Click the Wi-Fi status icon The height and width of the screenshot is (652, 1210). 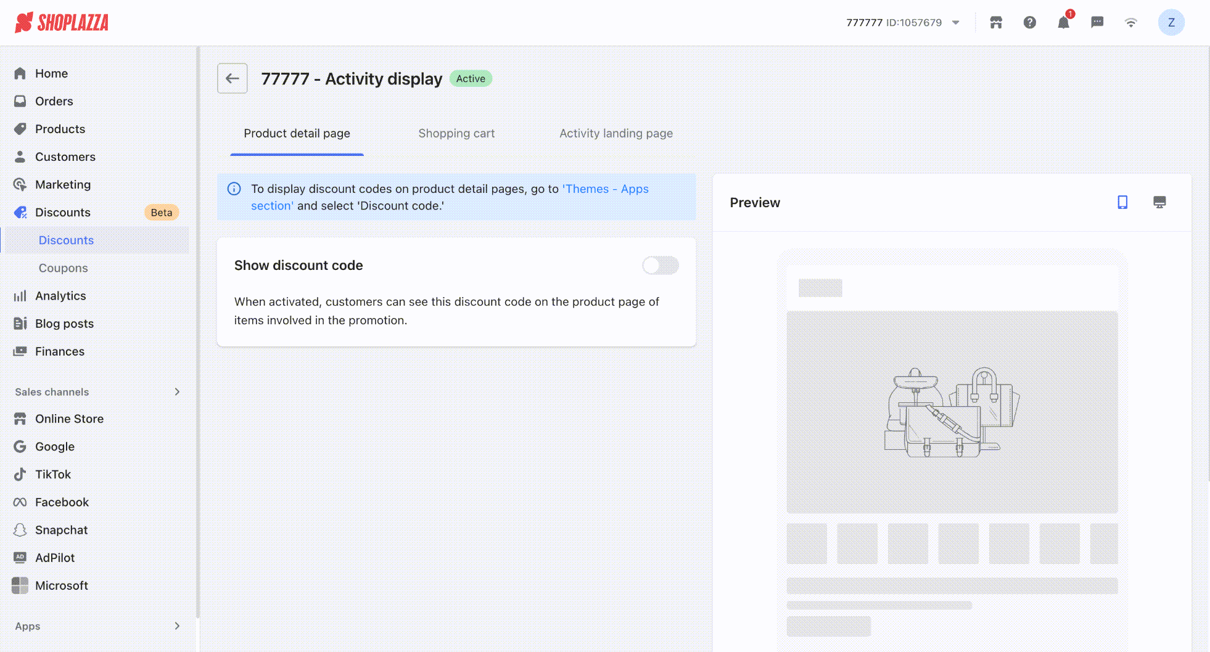(1130, 23)
